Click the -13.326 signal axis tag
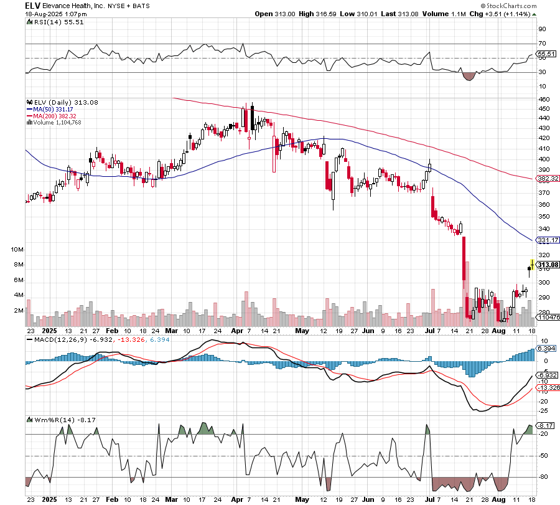 click(x=548, y=388)
